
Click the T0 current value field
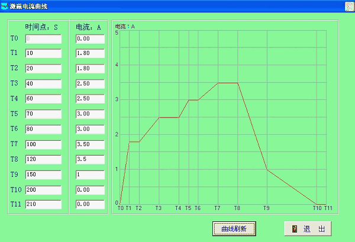coord(90,39)
